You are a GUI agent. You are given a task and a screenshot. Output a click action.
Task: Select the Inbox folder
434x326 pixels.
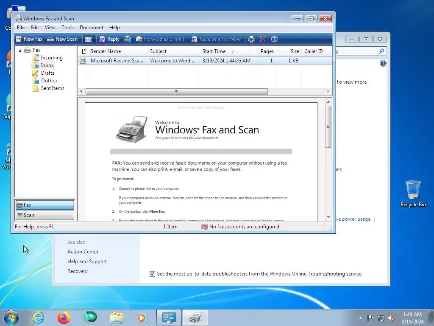tap(47, 65)
